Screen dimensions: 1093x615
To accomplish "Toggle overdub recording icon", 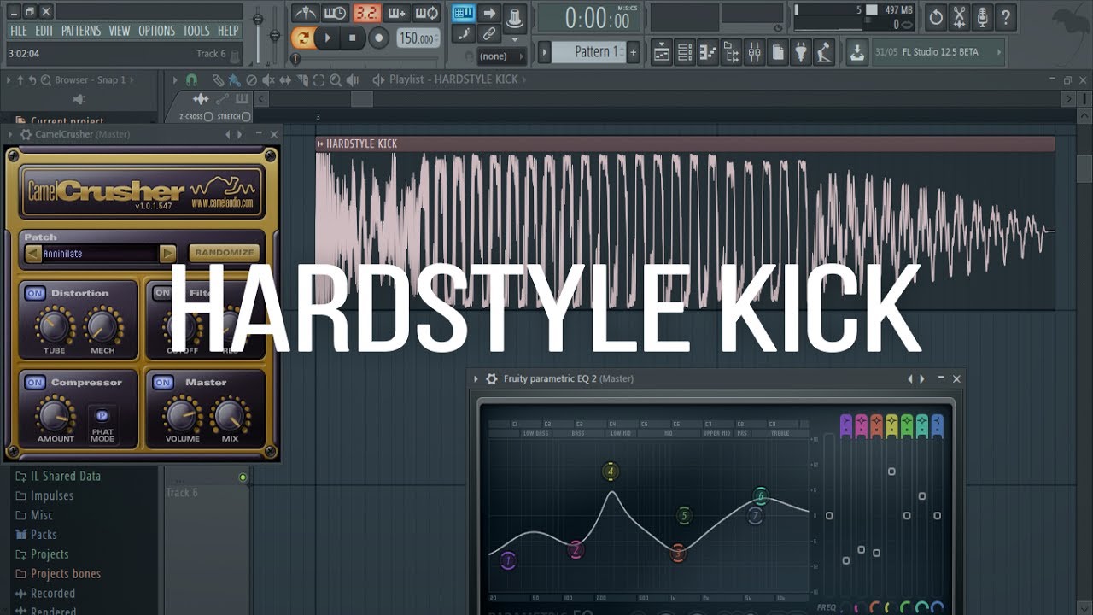I will click(x=396, y=13).
